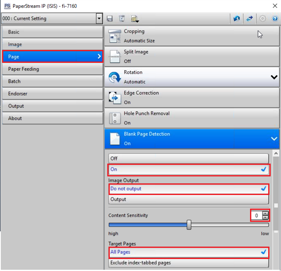Click the Edge Correction icon

(x=115, y=98)
